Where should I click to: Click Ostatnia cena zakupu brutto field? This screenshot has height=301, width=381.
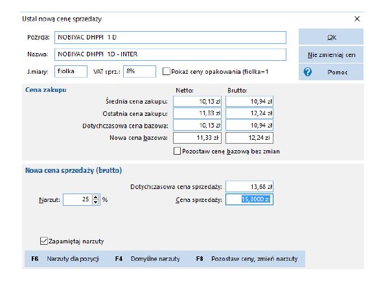click(x=249, y=113)
